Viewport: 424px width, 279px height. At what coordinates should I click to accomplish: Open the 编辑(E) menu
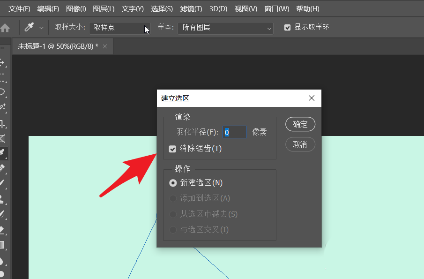[x=48, y=9]
